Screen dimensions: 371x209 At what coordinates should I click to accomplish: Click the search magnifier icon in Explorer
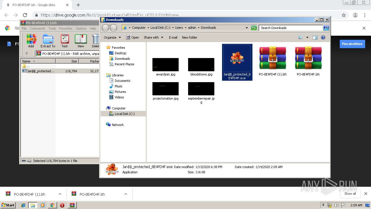326,28
